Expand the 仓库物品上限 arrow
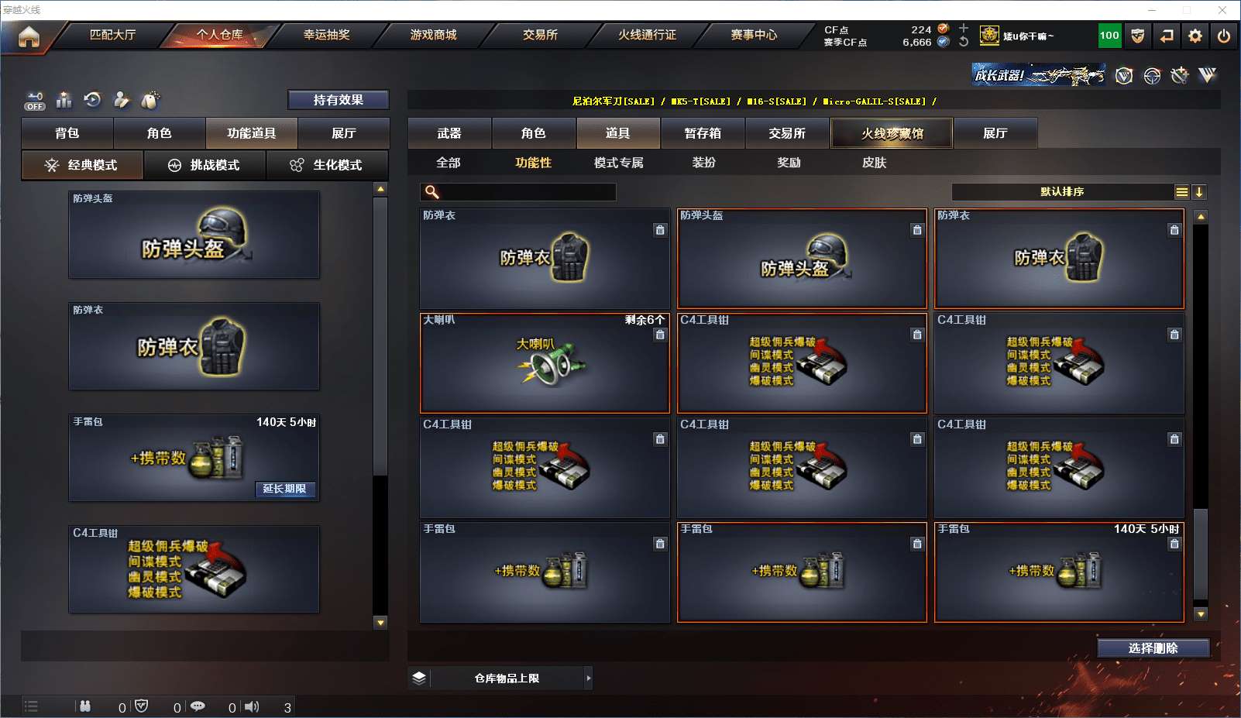Image resolution: width=1241 pixels, height=718 pixels. pyautogui.click(x=589, y=678)
